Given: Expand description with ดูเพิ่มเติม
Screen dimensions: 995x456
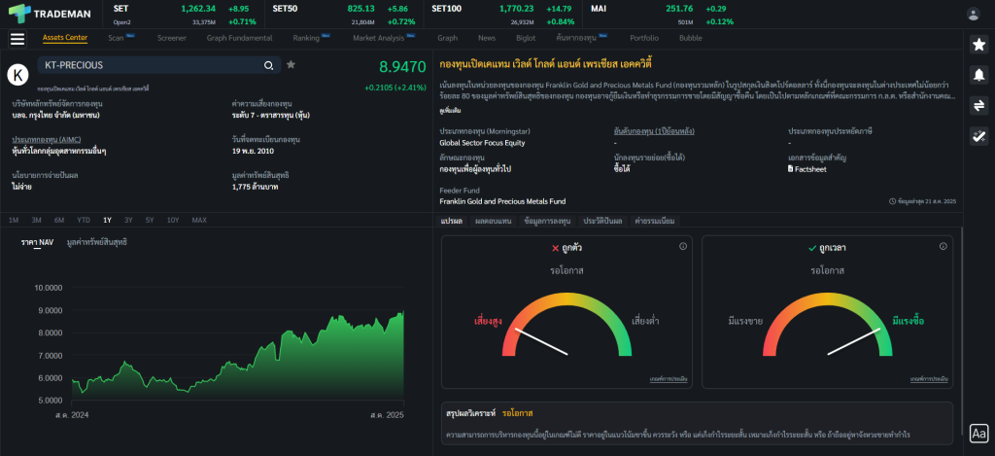Looking at the screenshot, I should click(x=449, y=111).
